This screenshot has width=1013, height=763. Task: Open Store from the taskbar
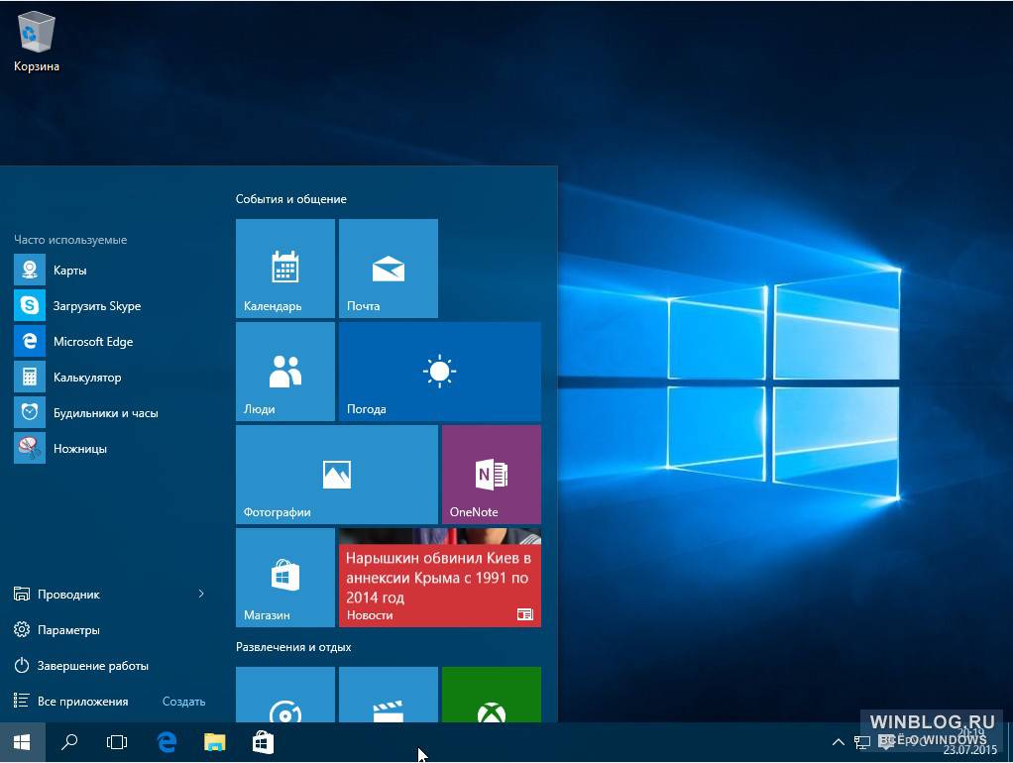point(263,742)
